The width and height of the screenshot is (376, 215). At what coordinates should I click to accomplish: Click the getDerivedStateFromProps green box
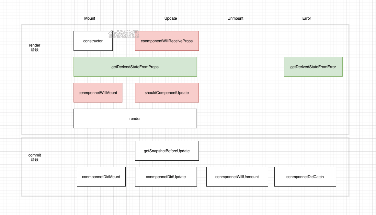pos(135,67)
